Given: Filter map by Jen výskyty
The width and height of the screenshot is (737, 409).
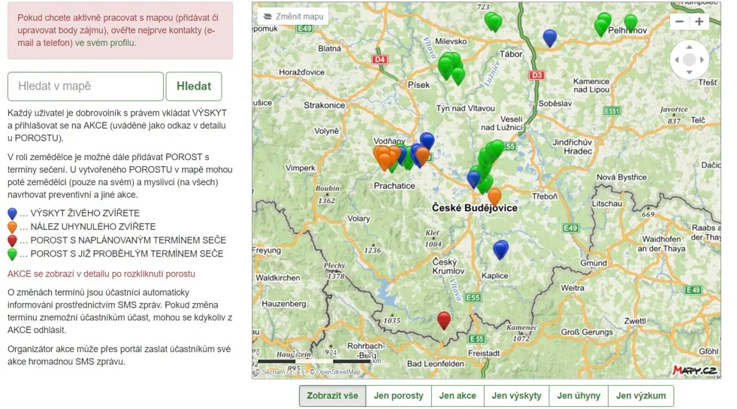Looking at the screenshot, I should [517, 395].
